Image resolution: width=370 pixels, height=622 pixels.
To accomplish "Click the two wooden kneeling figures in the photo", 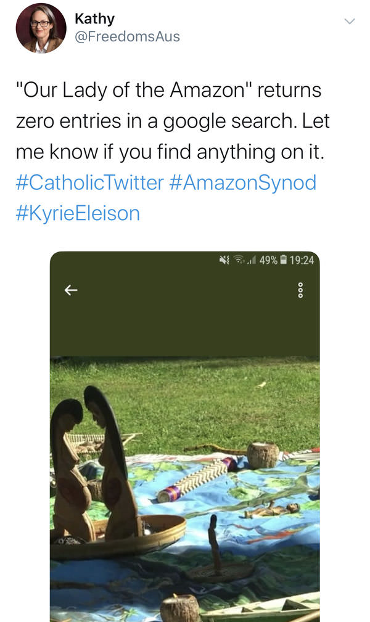I will pos(96,464).
